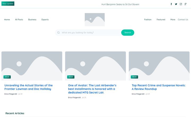
Task: Click the green Search button
Action: (128, 33)
